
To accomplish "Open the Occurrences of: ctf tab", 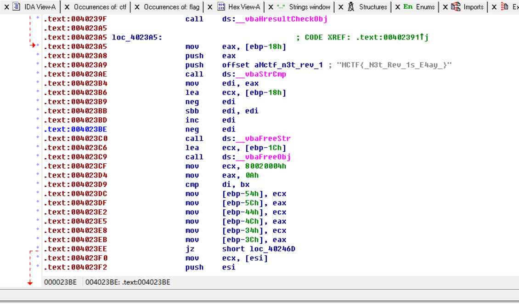I will click(x=100, y=6).
